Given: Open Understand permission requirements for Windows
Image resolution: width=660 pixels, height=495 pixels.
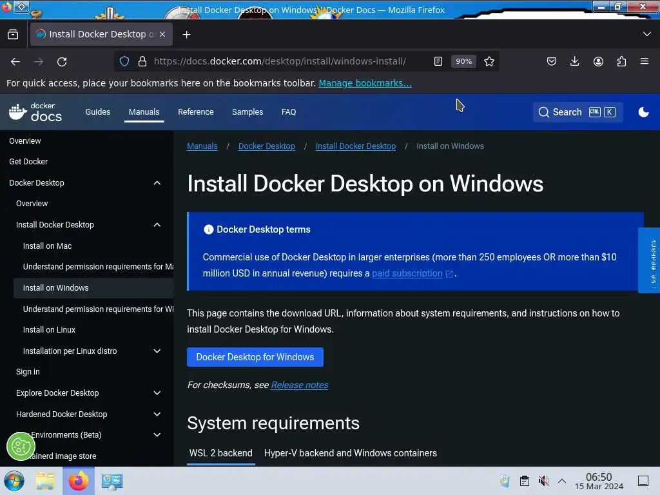Looking at the screenshot, I should 98,309.
